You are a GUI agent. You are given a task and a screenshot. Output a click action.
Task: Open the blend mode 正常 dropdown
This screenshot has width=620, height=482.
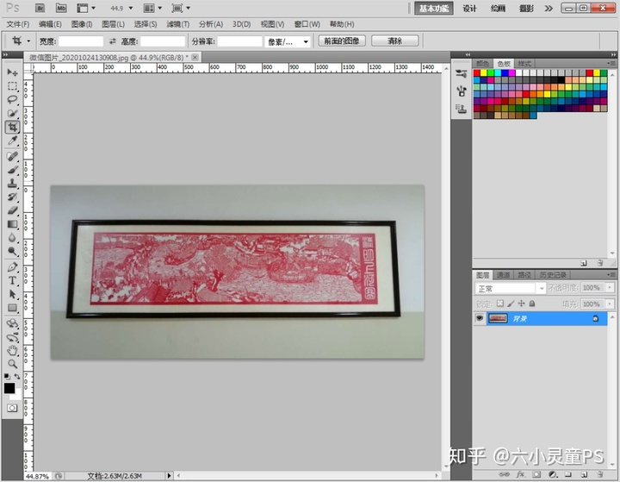click(542, 288)
